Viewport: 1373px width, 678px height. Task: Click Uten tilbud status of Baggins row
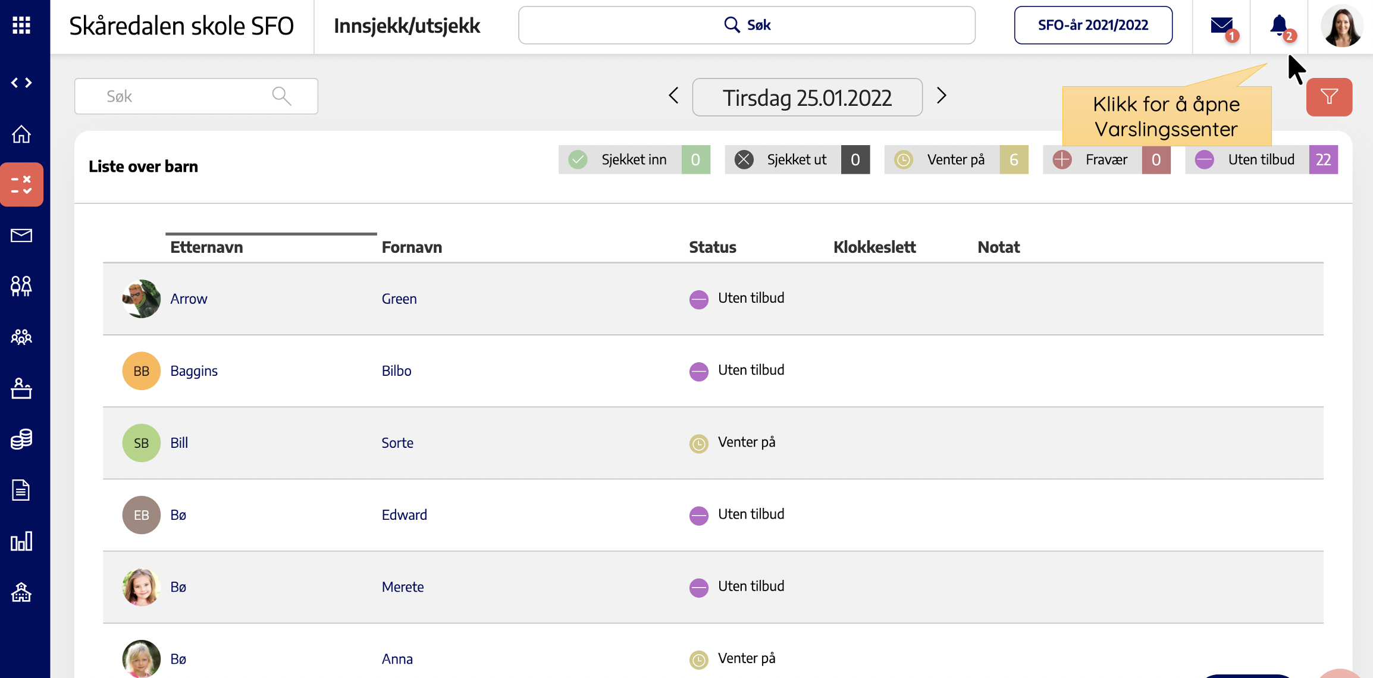pos(736,370)
